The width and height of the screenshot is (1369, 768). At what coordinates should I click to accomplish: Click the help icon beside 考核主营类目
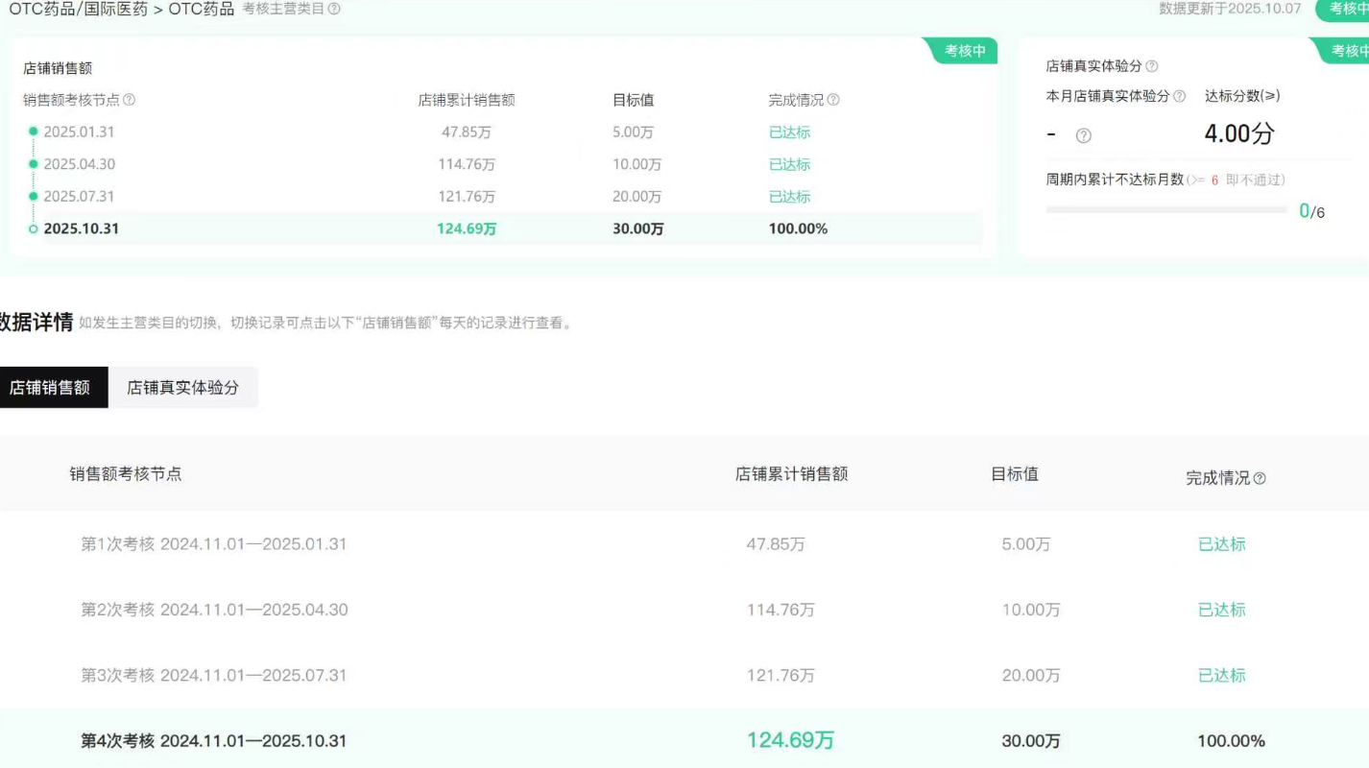[x=334, y=9]
